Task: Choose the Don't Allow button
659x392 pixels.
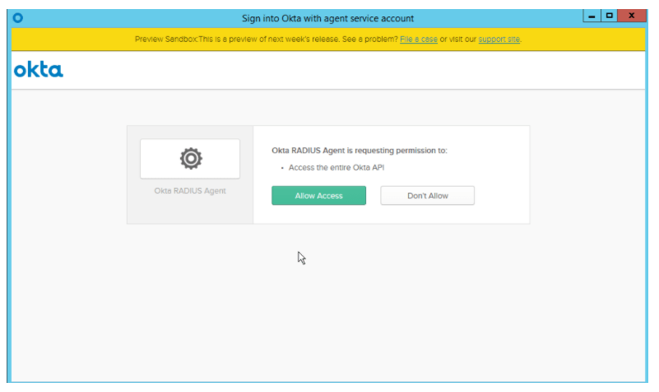Action: point(427,196)
